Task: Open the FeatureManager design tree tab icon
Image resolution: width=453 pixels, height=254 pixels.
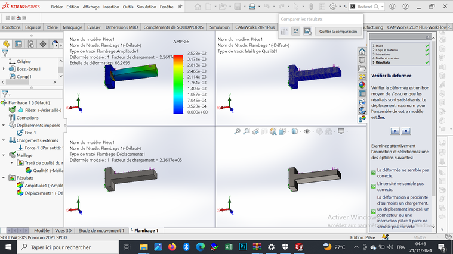Action: click(x=7, y=44)
